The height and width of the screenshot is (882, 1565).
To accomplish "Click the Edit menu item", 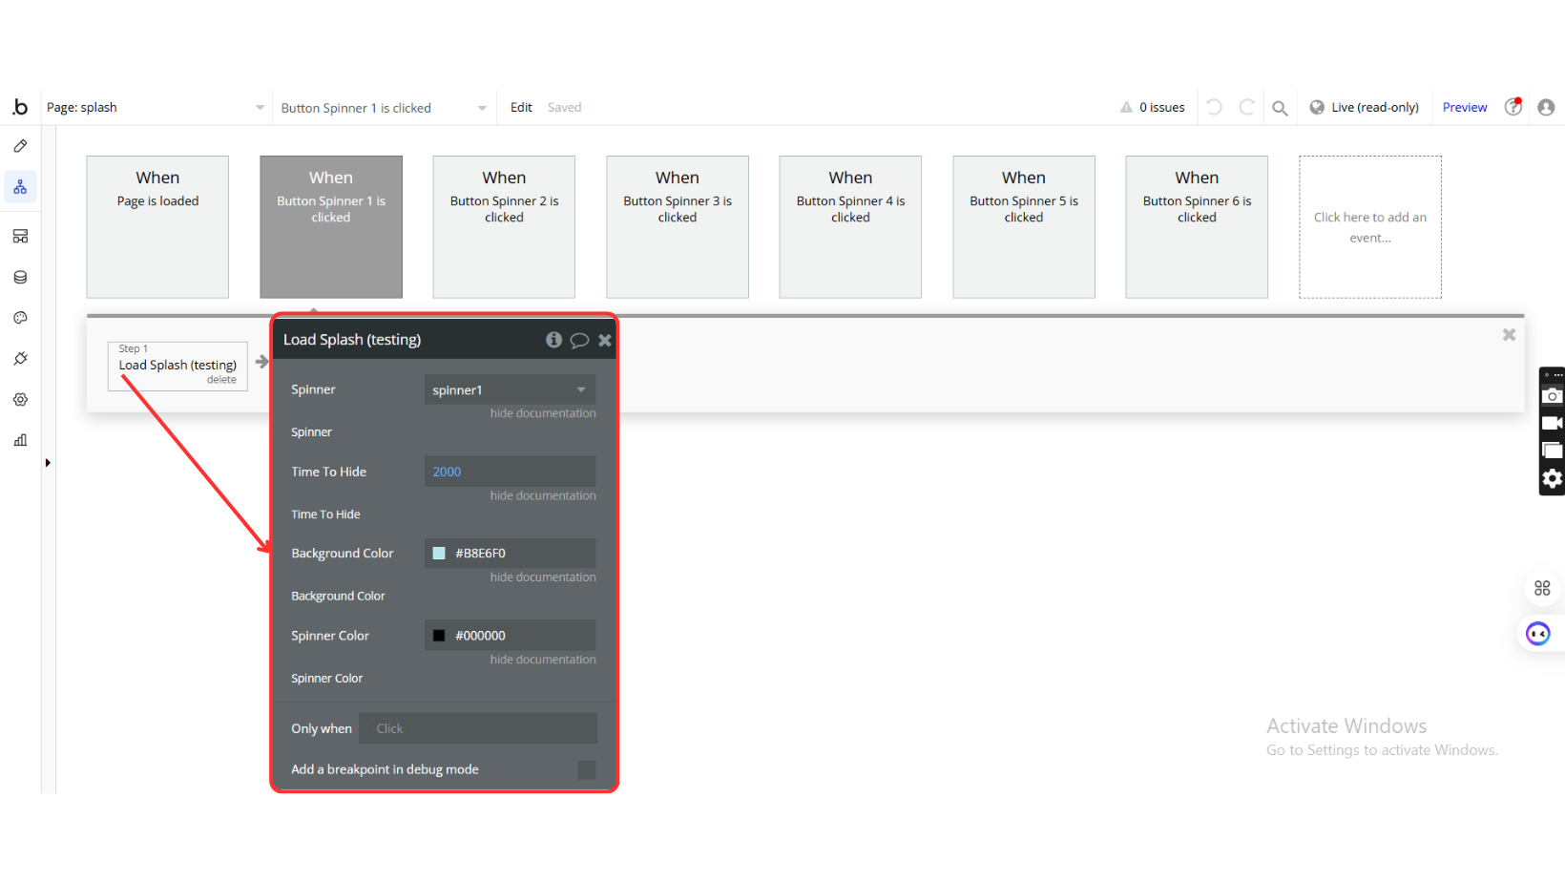I will click(521, 107).
